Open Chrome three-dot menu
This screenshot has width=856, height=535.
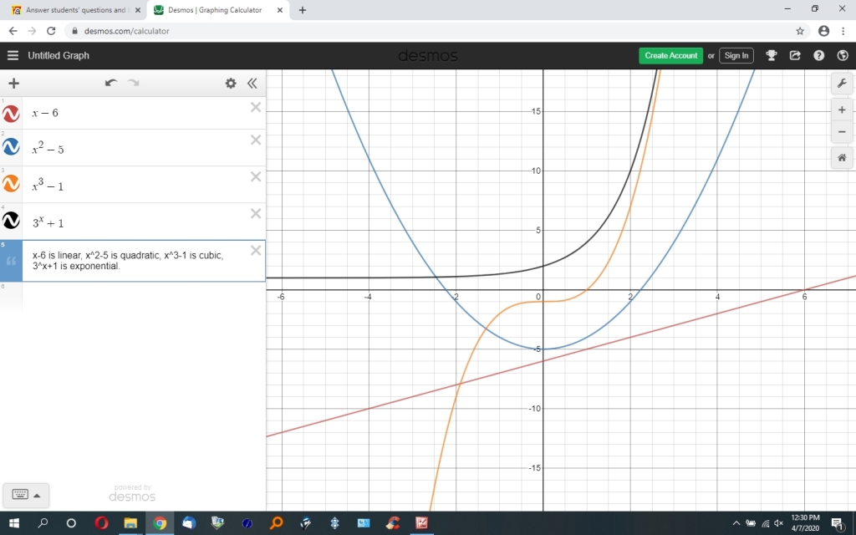coord(843,31)
